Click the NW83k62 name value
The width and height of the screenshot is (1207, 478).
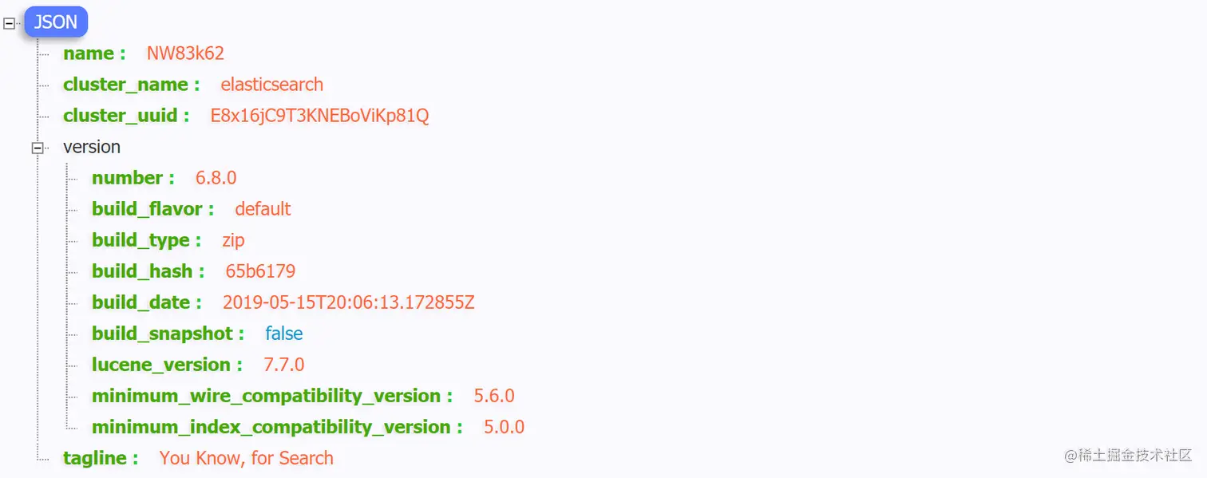(x=185, y=53)
